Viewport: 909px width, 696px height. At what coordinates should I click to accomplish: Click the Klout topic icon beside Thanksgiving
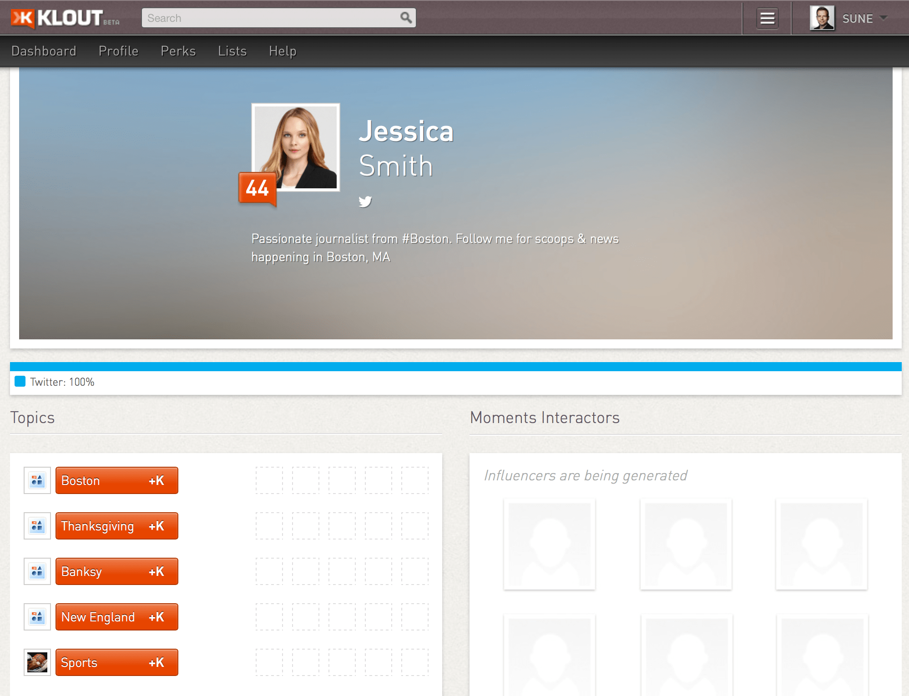[37, 525]
